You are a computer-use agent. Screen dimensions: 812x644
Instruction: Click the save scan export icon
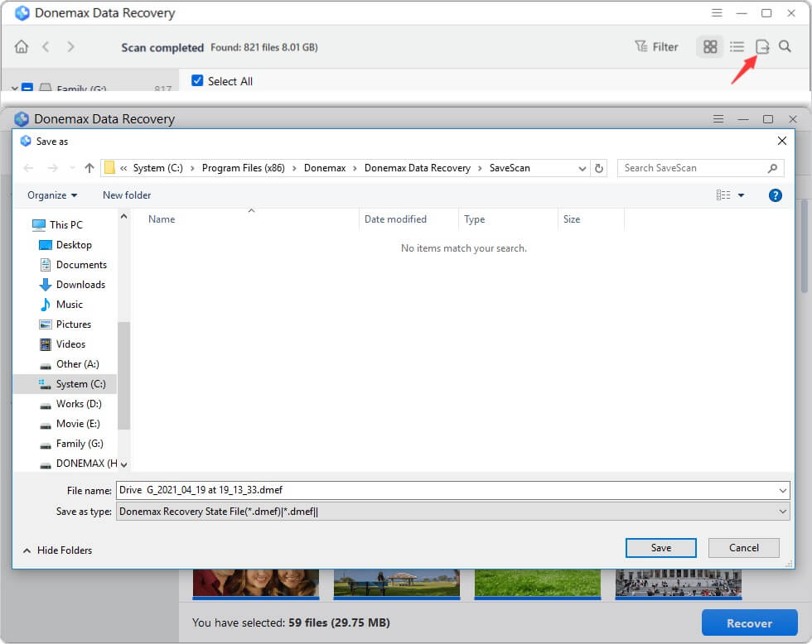click(x=762, y=47)
